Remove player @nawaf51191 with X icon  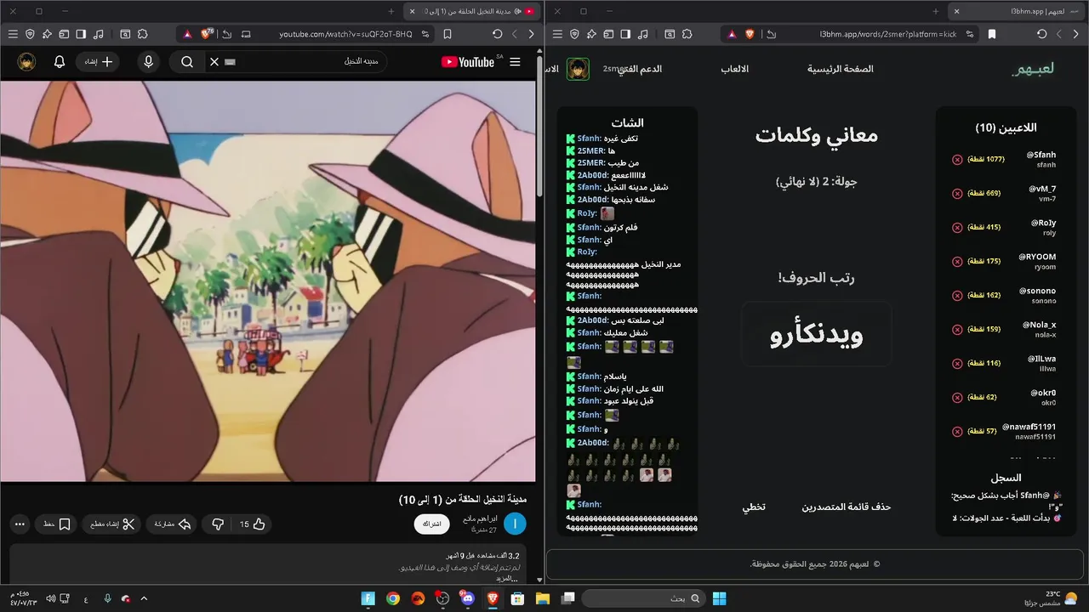957,431
